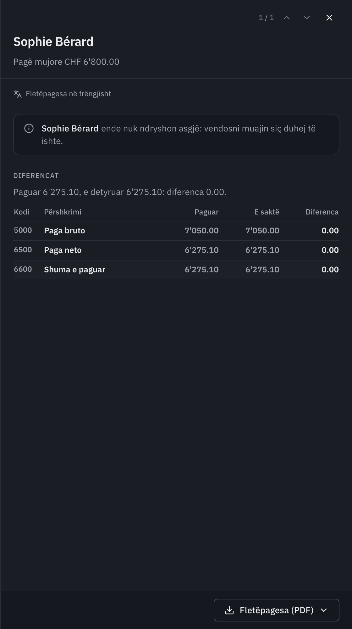Sort by the Paguar column header

[x=206, y=212]
